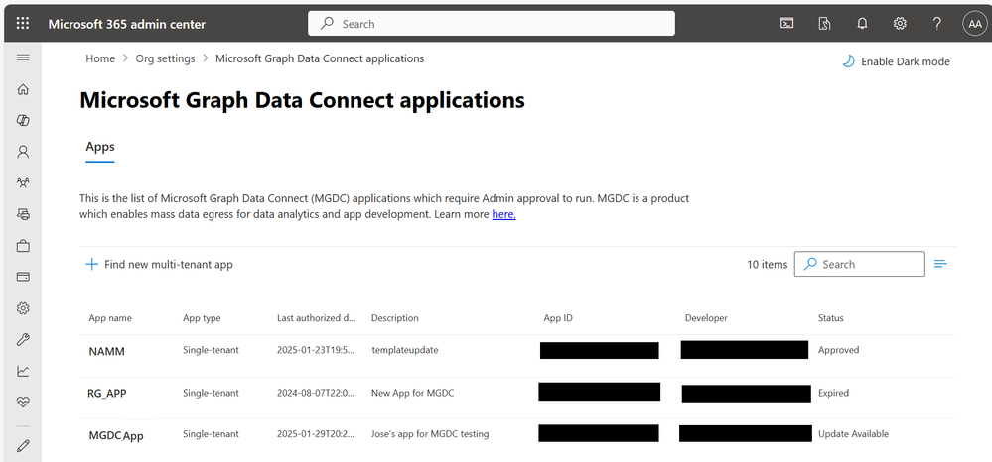Click Find new multi-tenant app
The width and height of the screenshot is (992, 462).
168,264
